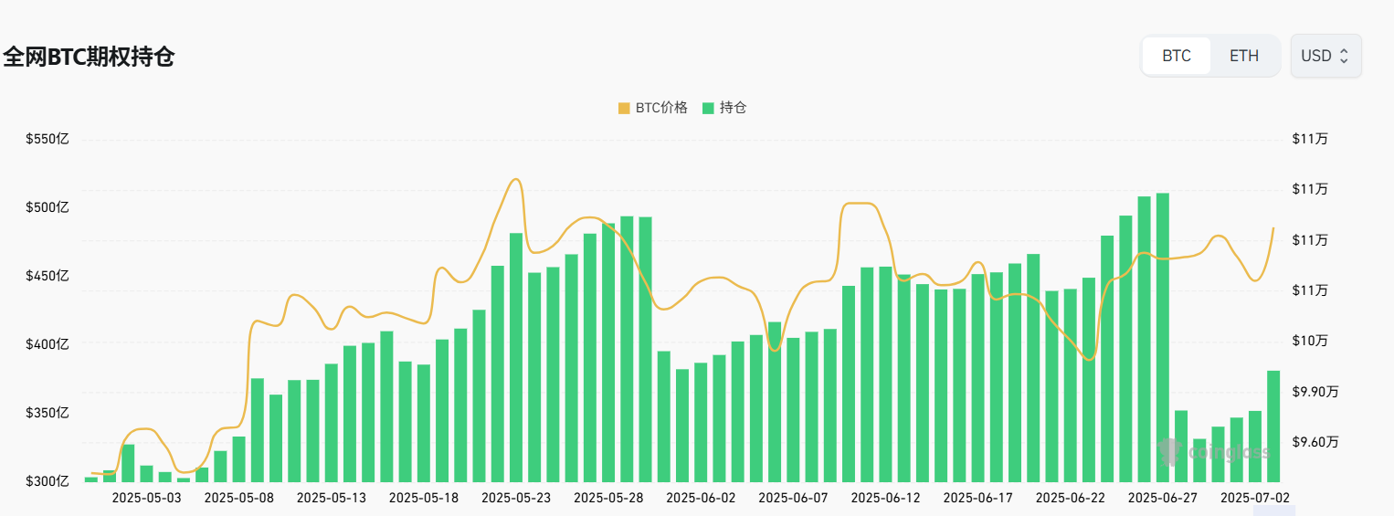Switch to the ETH tab
The image size is (1394, 516).
click(1243, 56)
